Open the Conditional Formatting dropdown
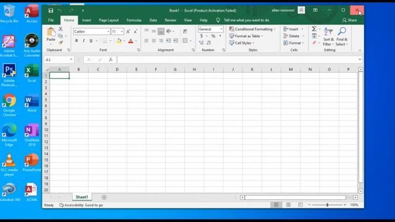Image resolution: width=395 pixels, height=222 pixels. [252, 29]
